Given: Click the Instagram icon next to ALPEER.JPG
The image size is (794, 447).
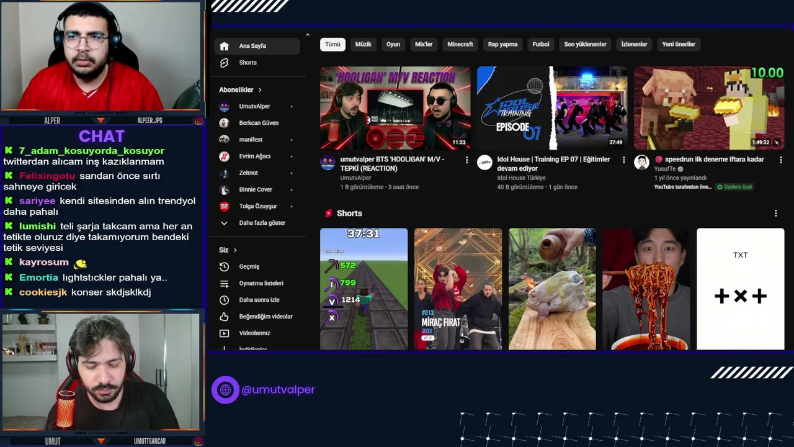Looking at the screenshot, I should 198,120.
